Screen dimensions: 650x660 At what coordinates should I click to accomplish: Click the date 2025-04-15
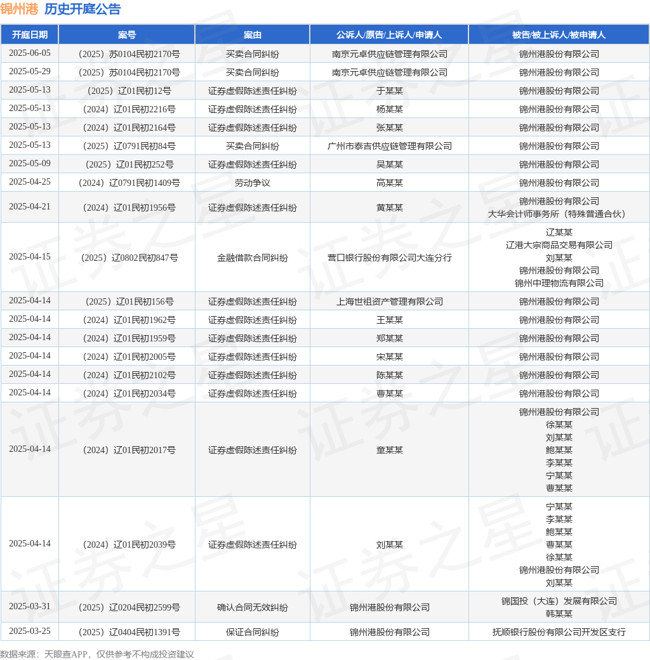[x=29, y=257]
